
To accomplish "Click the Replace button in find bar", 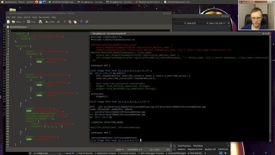I will [181, 149].
